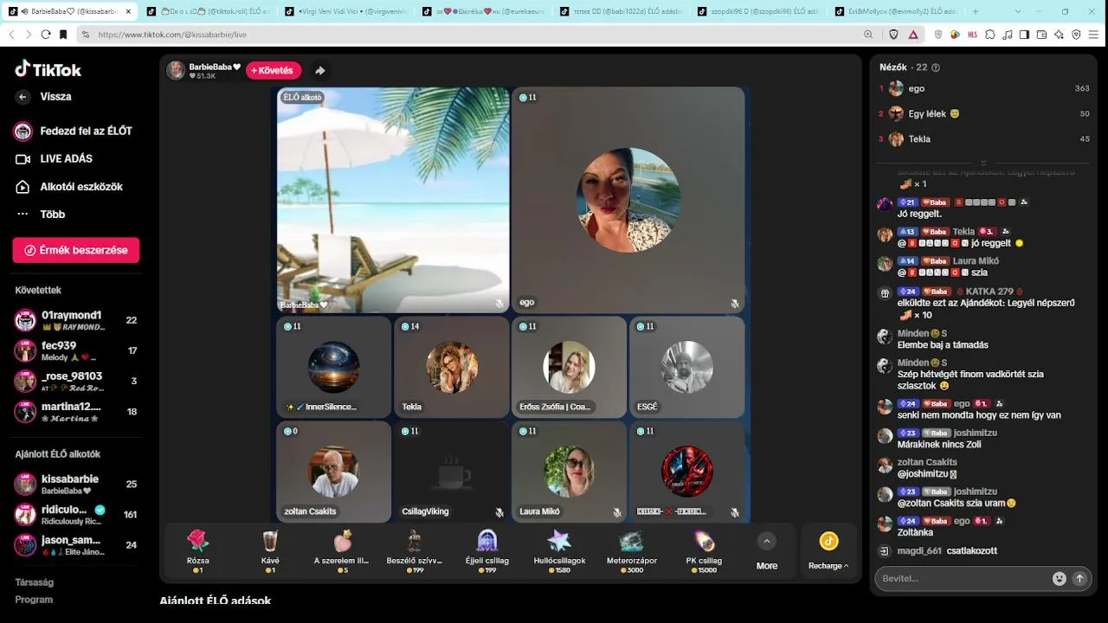Open the Recharge coin menu
This screenshot has height=623, width=1108.
828,550
